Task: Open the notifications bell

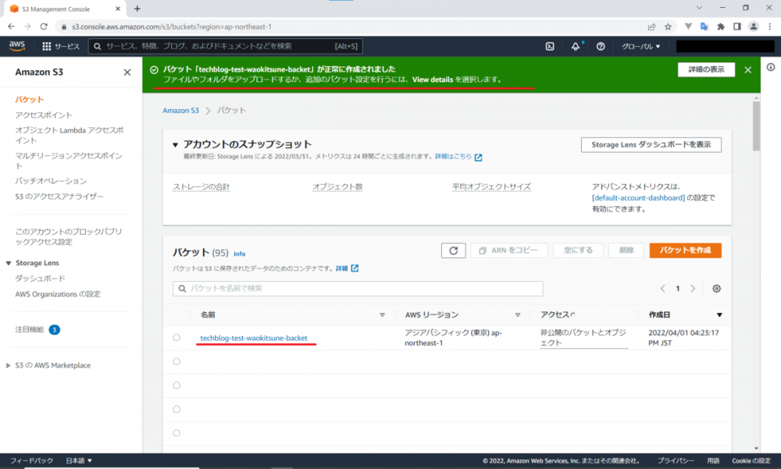Action: click(x=576, y=46)
